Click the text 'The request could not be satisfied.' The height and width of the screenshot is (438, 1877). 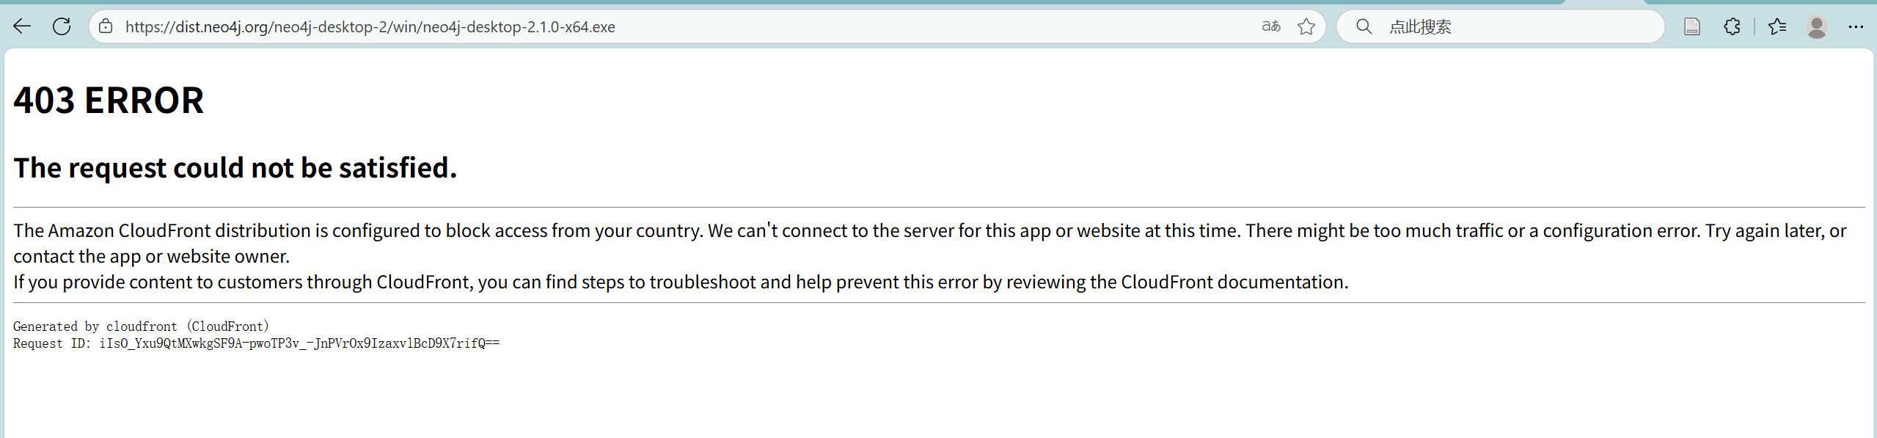(235, 168)
